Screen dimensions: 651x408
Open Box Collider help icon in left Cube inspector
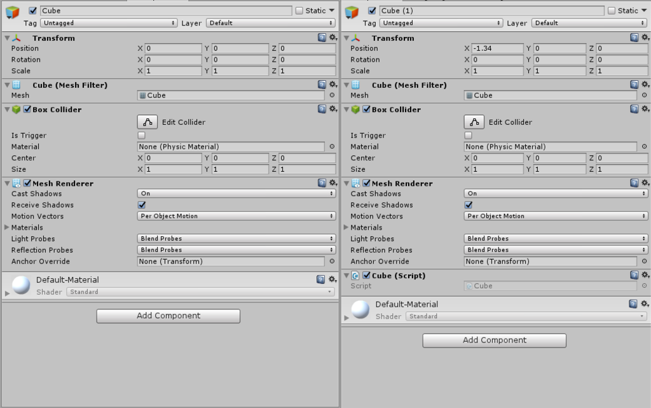[322, 109]
